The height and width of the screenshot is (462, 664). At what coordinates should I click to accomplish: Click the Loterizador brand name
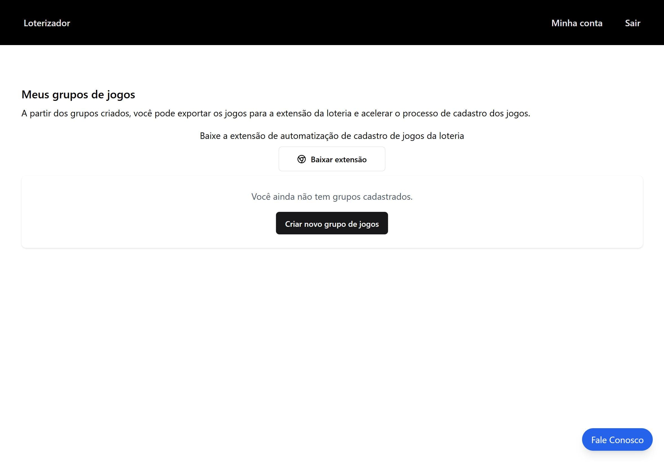coord(47,23)
